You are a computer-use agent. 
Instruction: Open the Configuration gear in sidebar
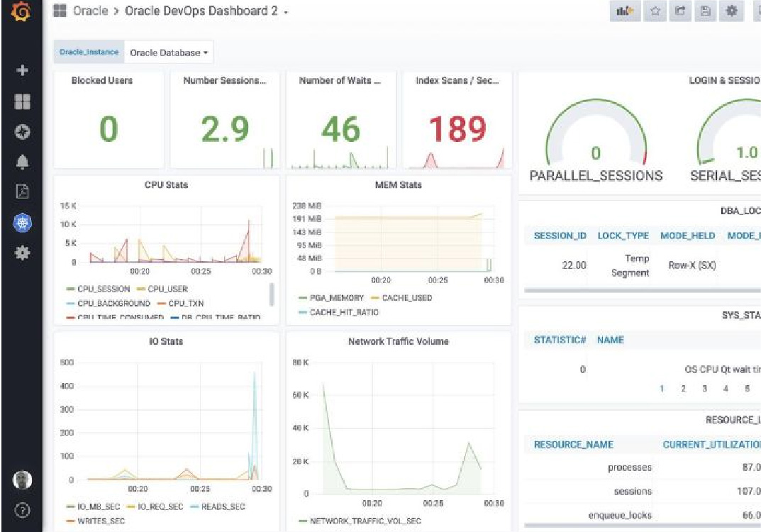[22, 253]
